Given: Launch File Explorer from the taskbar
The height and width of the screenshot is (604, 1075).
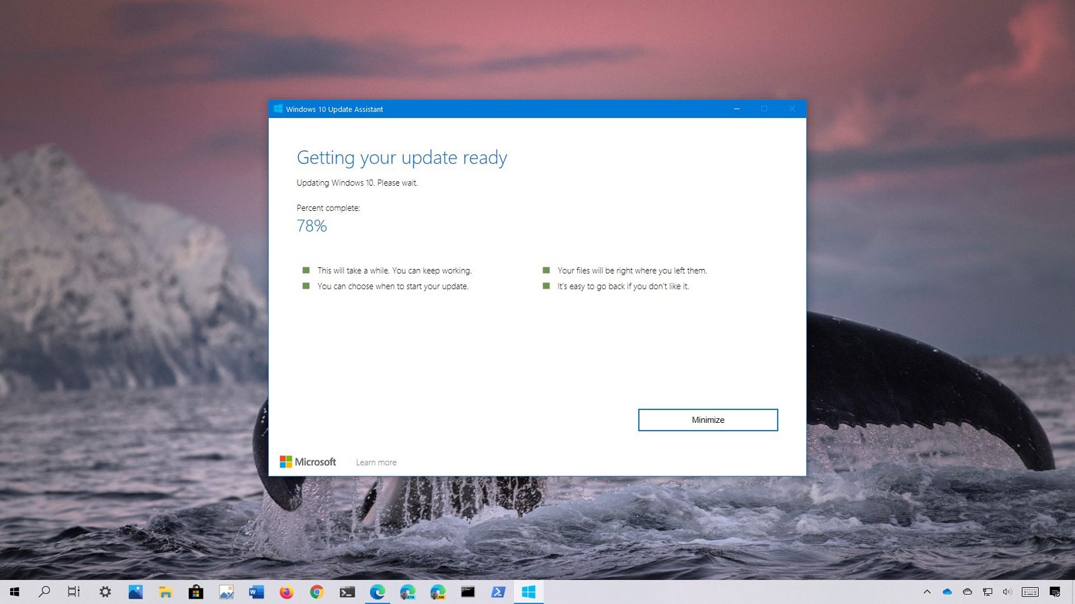Looking at the screenshot, I should click(x=165, y=592).
